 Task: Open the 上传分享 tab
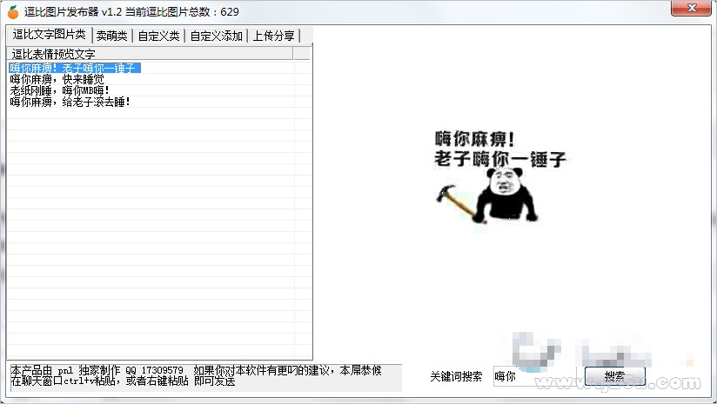274,36
